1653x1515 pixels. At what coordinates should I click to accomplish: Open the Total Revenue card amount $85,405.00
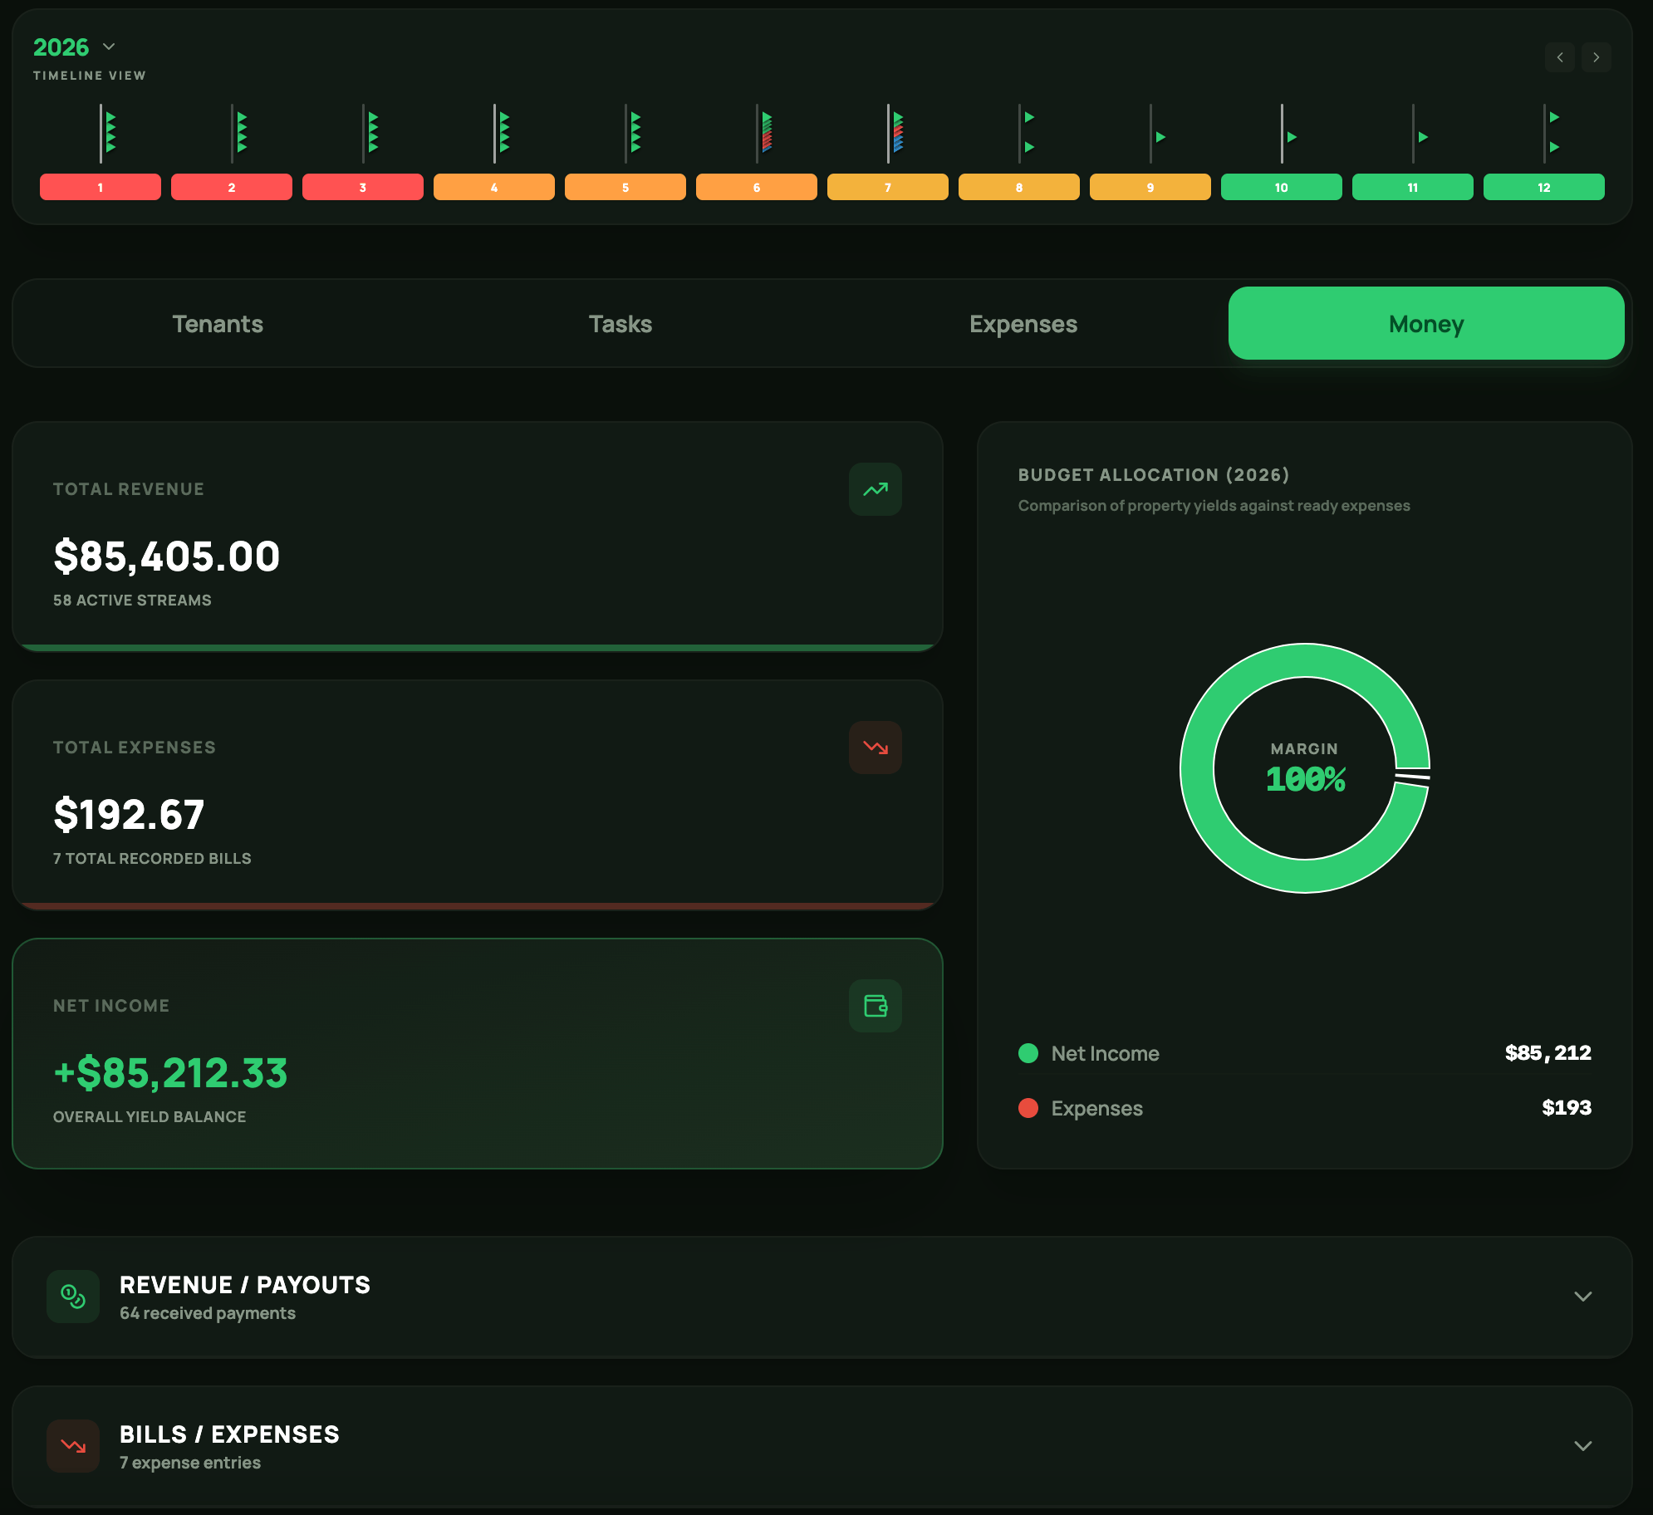pyautogui.click(x=167, y=556)
